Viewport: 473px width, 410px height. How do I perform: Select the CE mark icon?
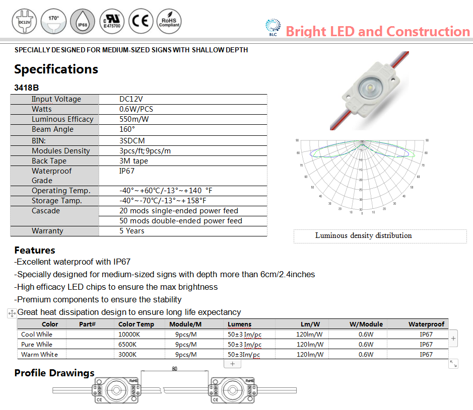pos(141,21)
